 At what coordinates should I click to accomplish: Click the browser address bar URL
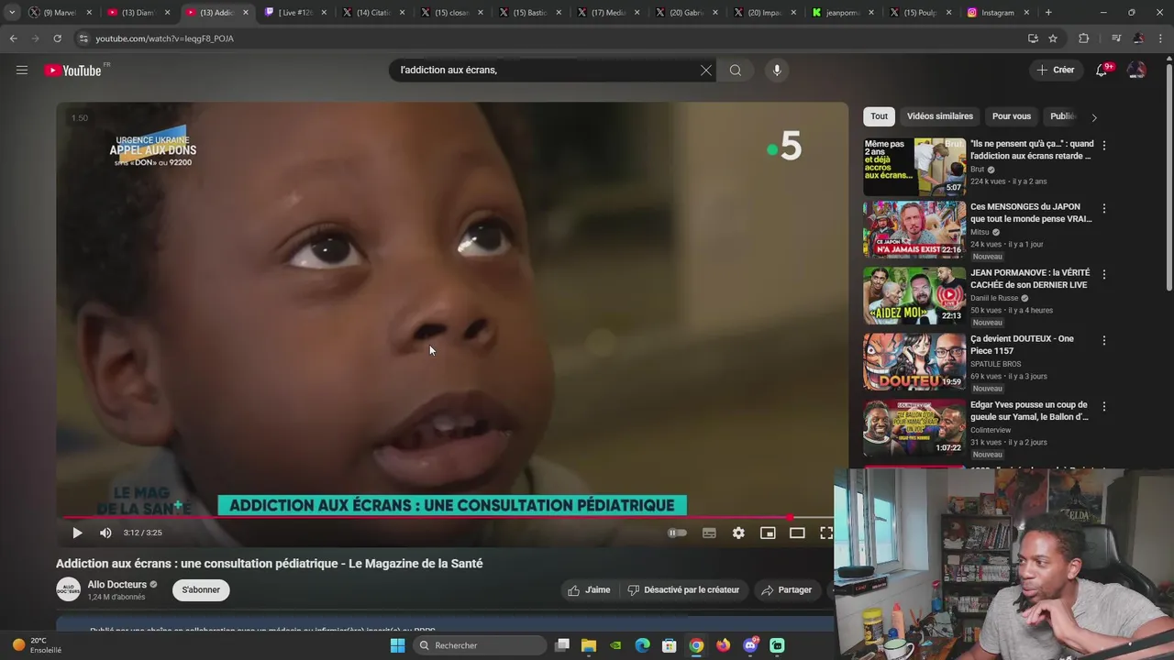click(x=165, y=38)
